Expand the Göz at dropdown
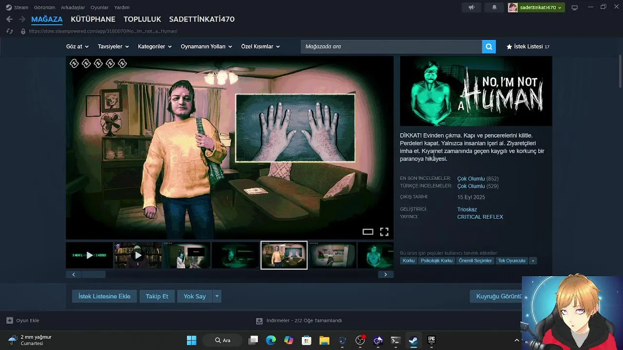This screenshot has height=350, width=623. [77, 47]
